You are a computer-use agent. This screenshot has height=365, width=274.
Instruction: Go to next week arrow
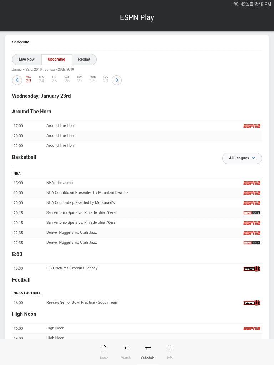click(x=117, y=80)
